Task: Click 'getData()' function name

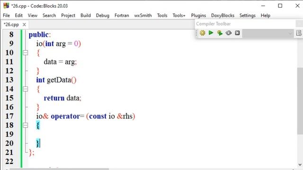Action: pos(62,80)
